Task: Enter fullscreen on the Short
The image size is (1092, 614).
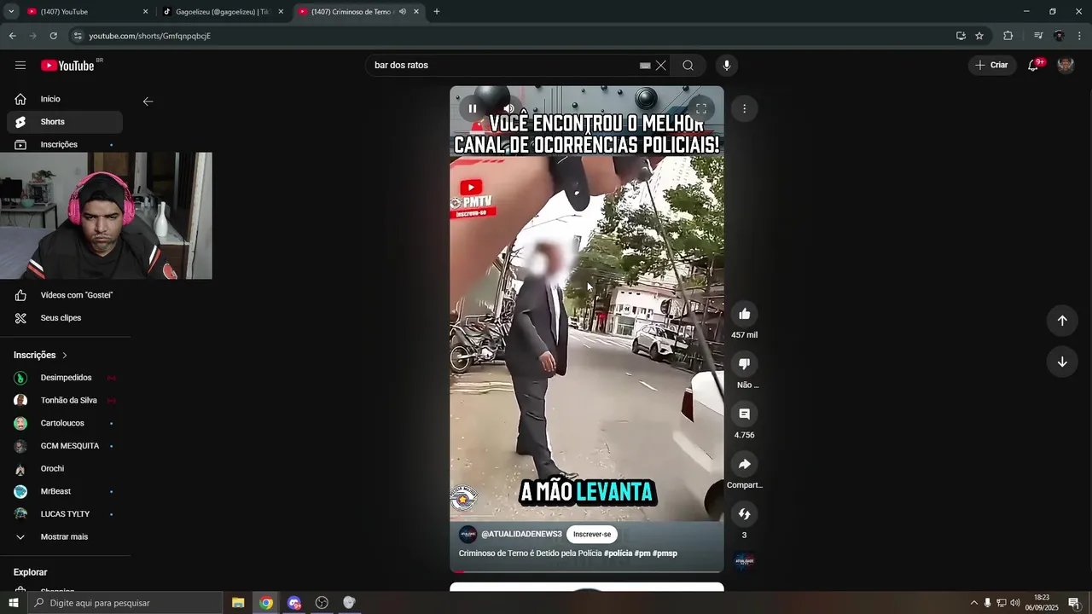Action: [x=700, y=108]
